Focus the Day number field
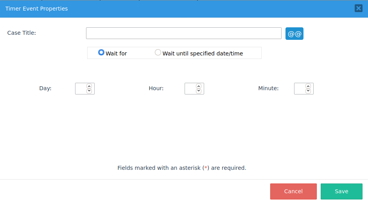 81,89
